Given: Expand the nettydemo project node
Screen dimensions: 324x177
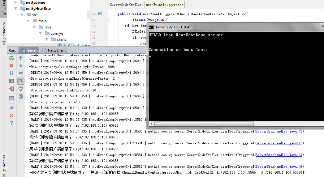Looking at the screenshot, I should tap(16, 2).
